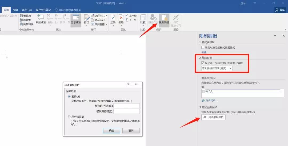Jump to previous change 上一处
The width and height of the screenshot is (288, 146).
click(x=131, y=16)
